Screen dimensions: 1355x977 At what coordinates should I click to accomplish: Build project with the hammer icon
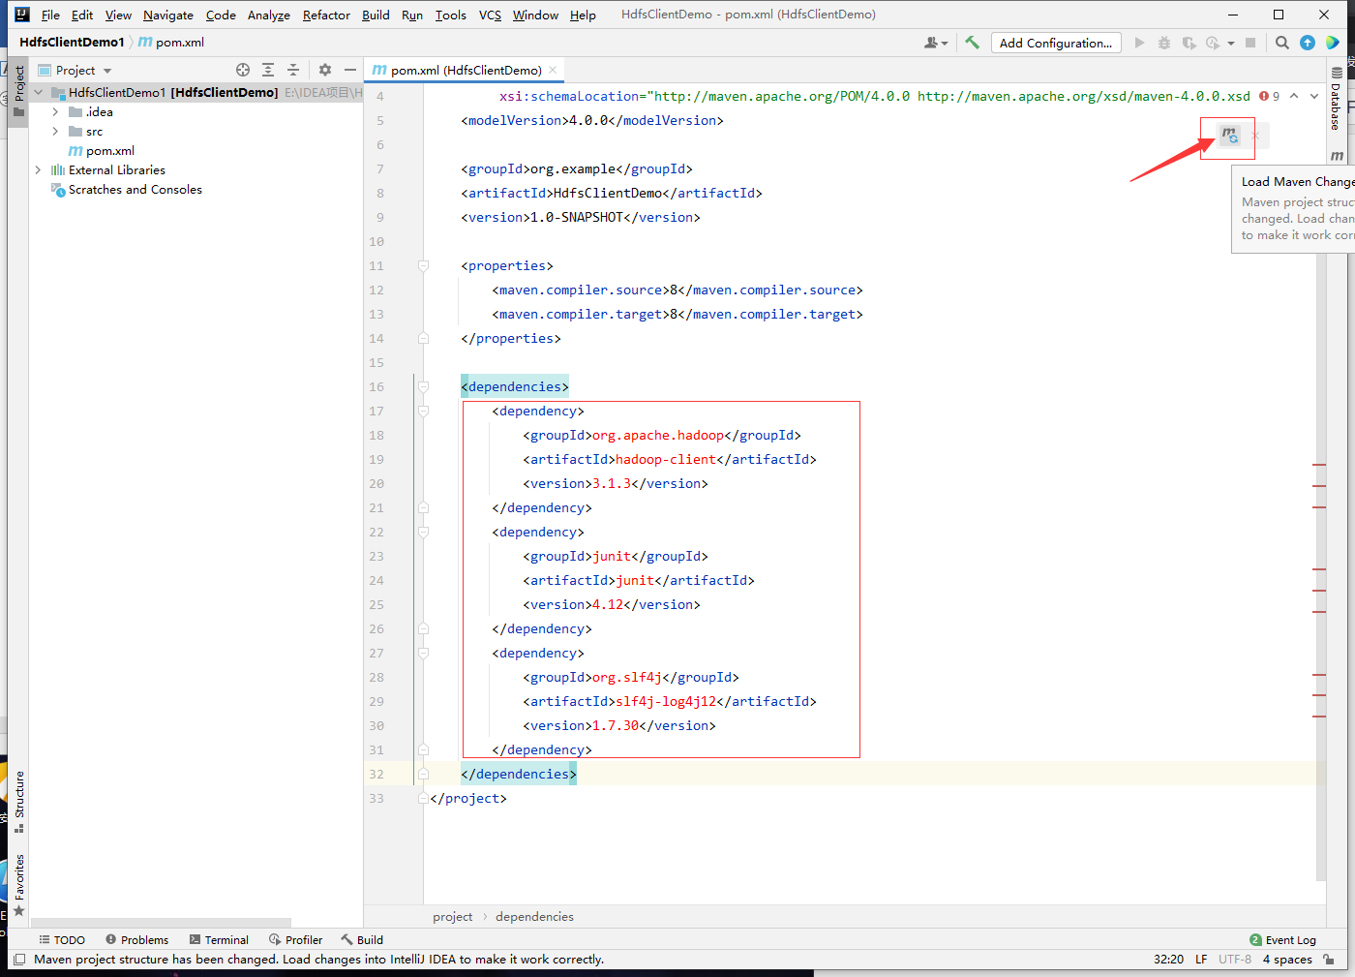tap(972, 43)
